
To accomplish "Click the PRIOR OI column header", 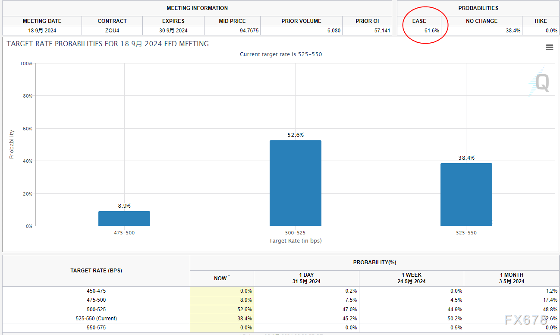I will [367, 21].
